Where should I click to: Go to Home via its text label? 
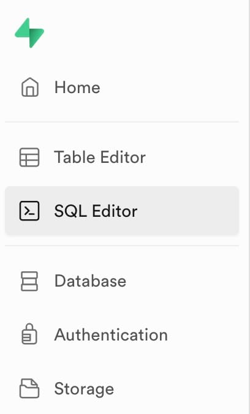(77, 88)
